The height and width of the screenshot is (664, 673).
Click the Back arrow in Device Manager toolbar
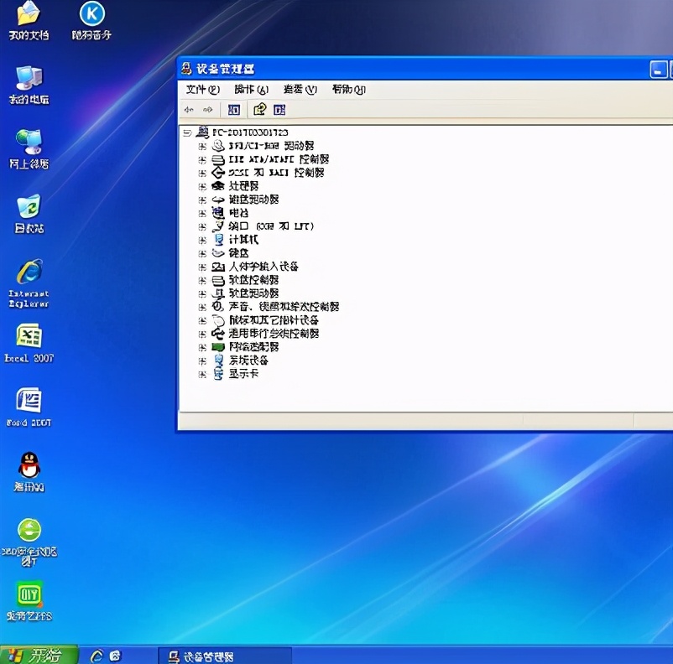[189, 110]
